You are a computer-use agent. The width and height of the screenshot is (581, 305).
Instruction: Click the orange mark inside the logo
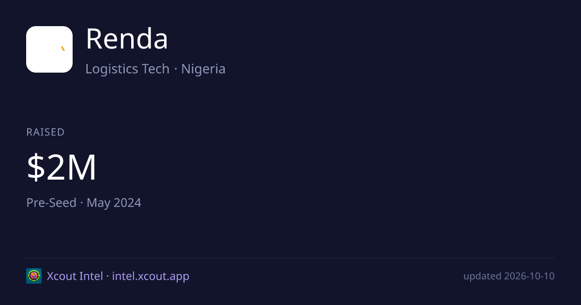click(x=63, y=48)
